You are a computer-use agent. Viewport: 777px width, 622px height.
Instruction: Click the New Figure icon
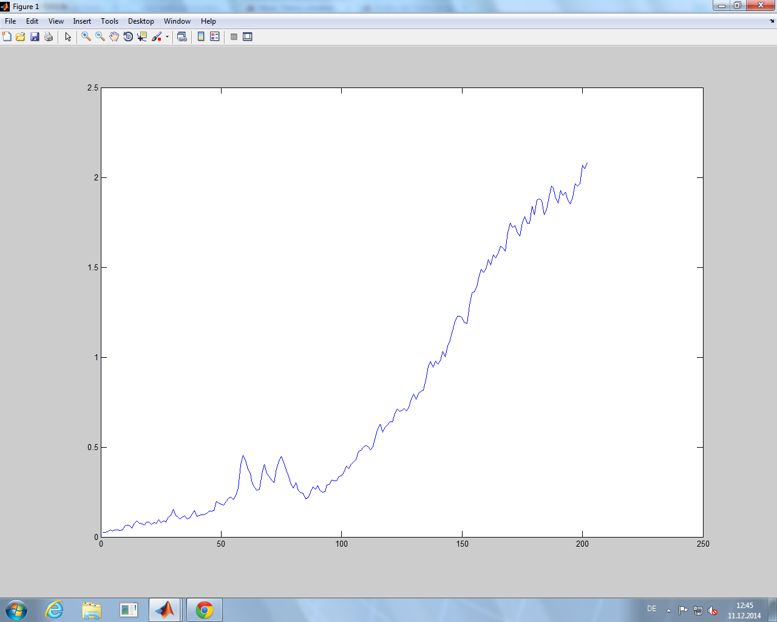pyautogui.click(x=7, y=37)
